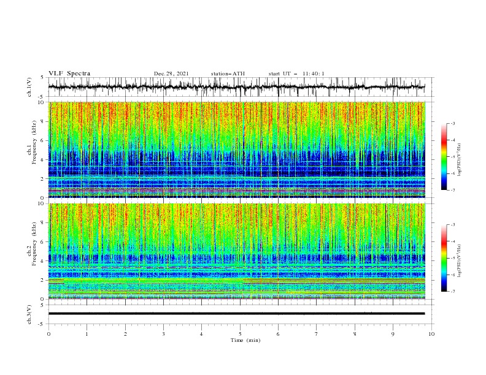Click the '9' minute tick label
486x375 pixels.
click(393, 334)
